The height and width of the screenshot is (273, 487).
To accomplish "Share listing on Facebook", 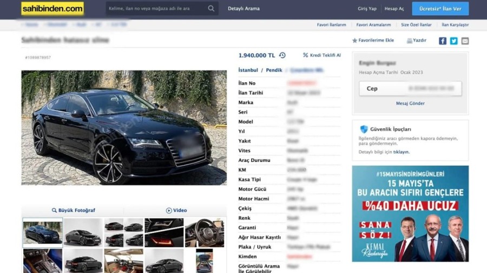I will point(443,41).
